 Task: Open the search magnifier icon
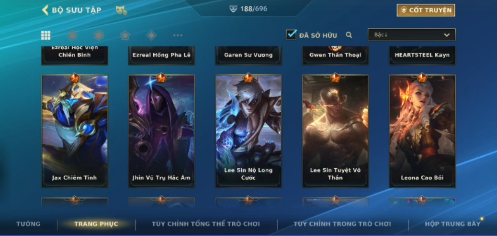click(349, 35)
